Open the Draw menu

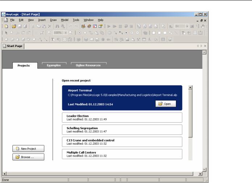coord(53,20)
